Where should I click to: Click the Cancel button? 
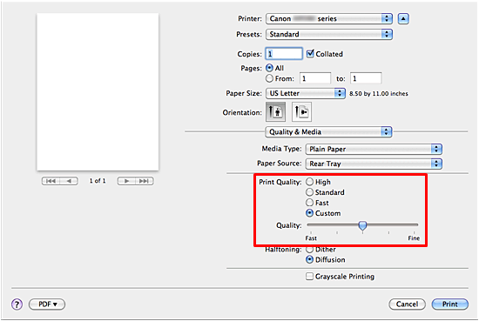(x=407, y=304)
